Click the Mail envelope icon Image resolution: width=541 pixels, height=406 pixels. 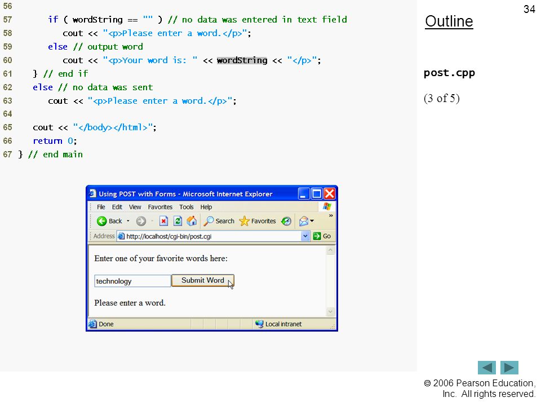click(x=304, y=221)
